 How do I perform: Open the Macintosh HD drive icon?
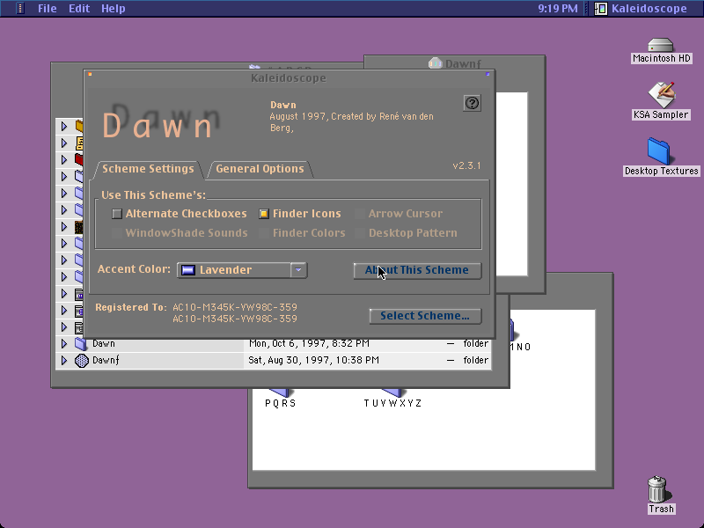[661, 45]
